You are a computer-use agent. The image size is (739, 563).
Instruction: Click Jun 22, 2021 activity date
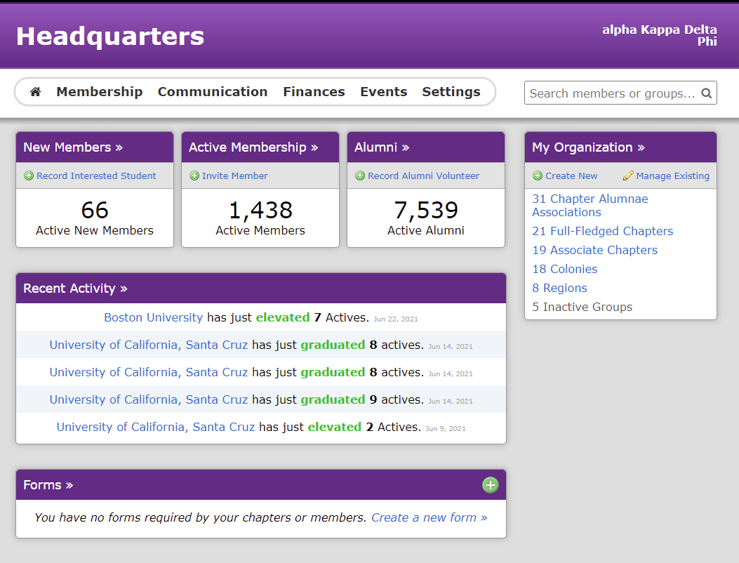coord(396,319)
